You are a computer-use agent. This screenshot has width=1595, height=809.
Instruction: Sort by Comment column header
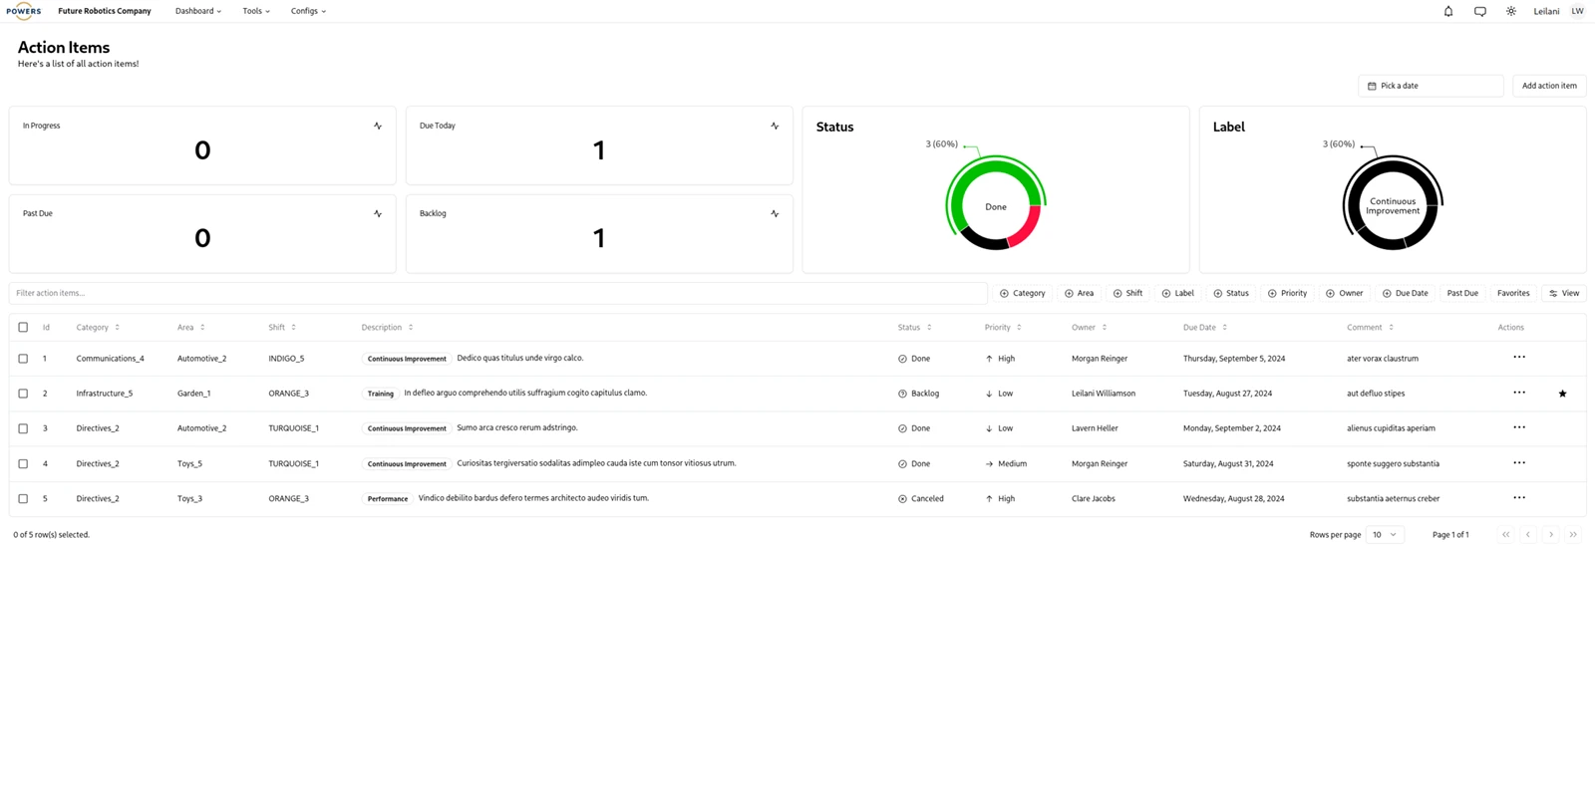coord(1371,327)
